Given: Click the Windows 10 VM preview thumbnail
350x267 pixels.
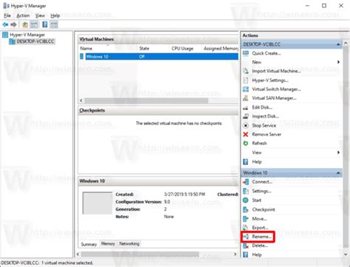Looking at the screenshot, I should [97, 203].
